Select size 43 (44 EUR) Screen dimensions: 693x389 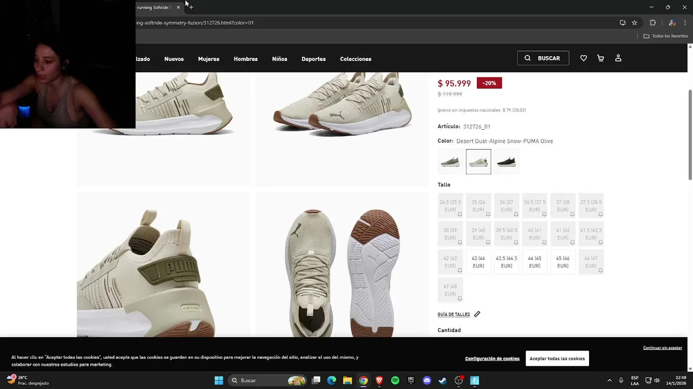(478, 262)
